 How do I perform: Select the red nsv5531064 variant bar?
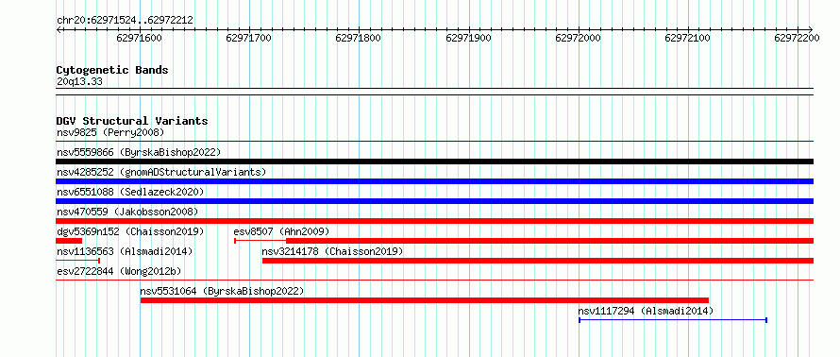pyautogui.click(x=425, y=300)
